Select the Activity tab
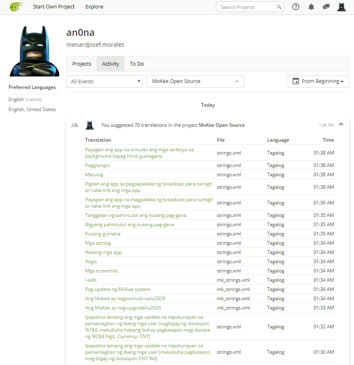Image resolution: width=354 pixels, height=365 pixels. click(110, 64)
